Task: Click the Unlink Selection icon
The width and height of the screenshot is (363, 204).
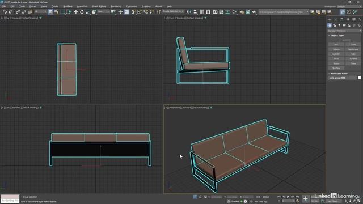Action: pos(24,12)
